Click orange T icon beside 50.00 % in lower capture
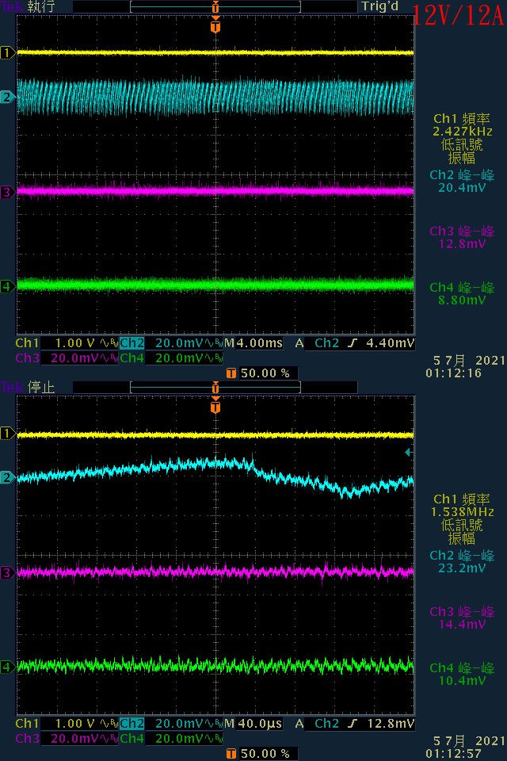Screen dimensions: 507x761 (x=231, y=754)
